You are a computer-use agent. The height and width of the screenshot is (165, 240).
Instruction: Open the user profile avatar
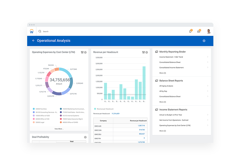pos(209,31)
